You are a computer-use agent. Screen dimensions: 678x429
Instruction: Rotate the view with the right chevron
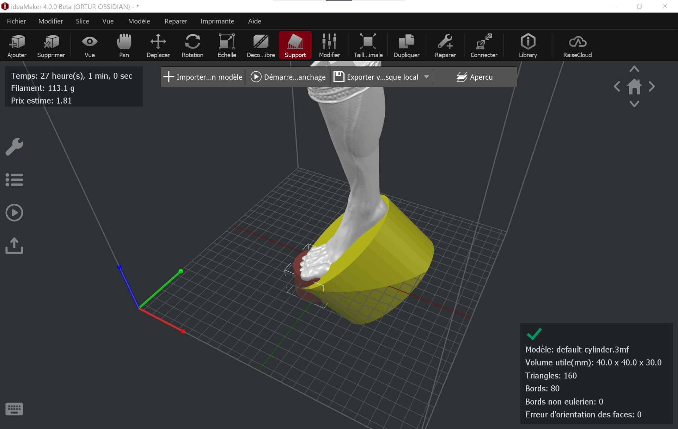tap(652, 87)
